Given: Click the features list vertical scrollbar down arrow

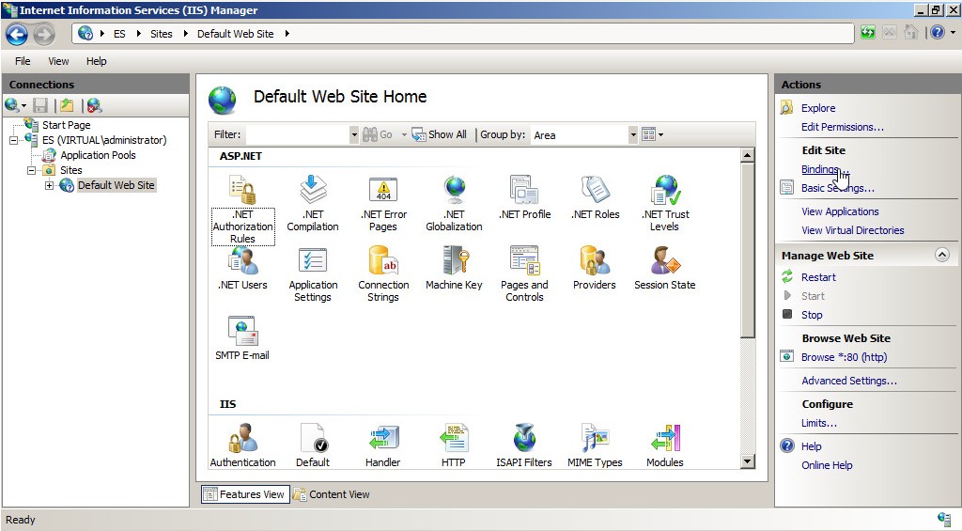Looking at the screenshot, I should (748, 461).
